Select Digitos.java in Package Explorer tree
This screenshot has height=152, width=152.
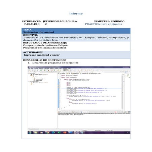tap(38, 80)
